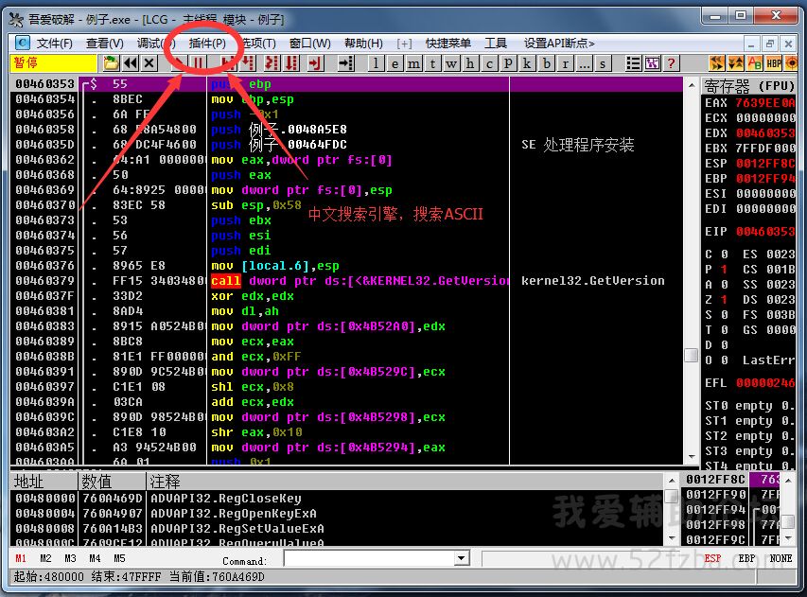Select the ADVAPI32.RegOpenKeyExA dump row
This screenshot has width=807, height=597.
coord(337,514)
